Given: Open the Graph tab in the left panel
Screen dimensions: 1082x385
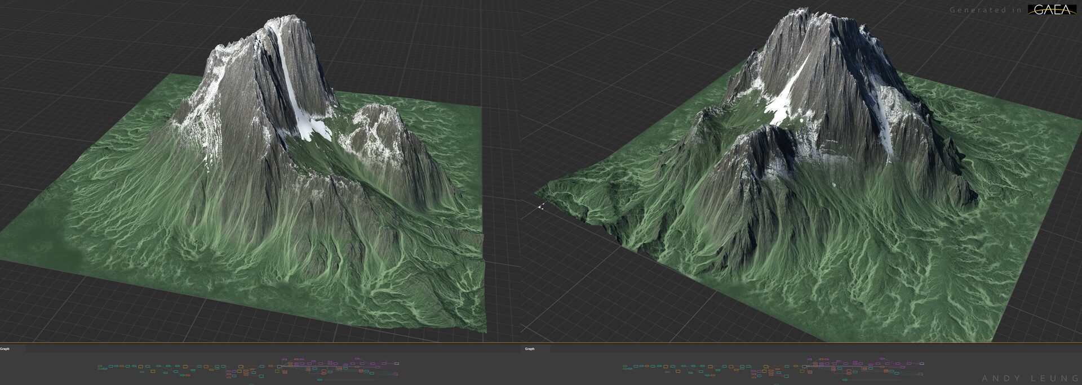Looking at the screenshot, I should pyautogui.click(x=5, y=349).
